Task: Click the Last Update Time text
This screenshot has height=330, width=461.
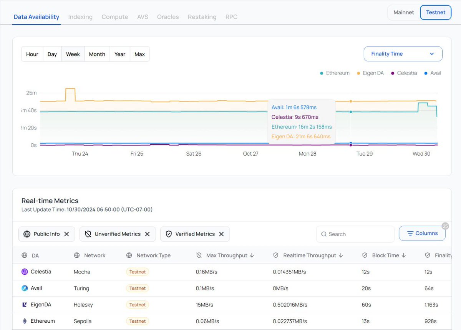Action: 87,209
